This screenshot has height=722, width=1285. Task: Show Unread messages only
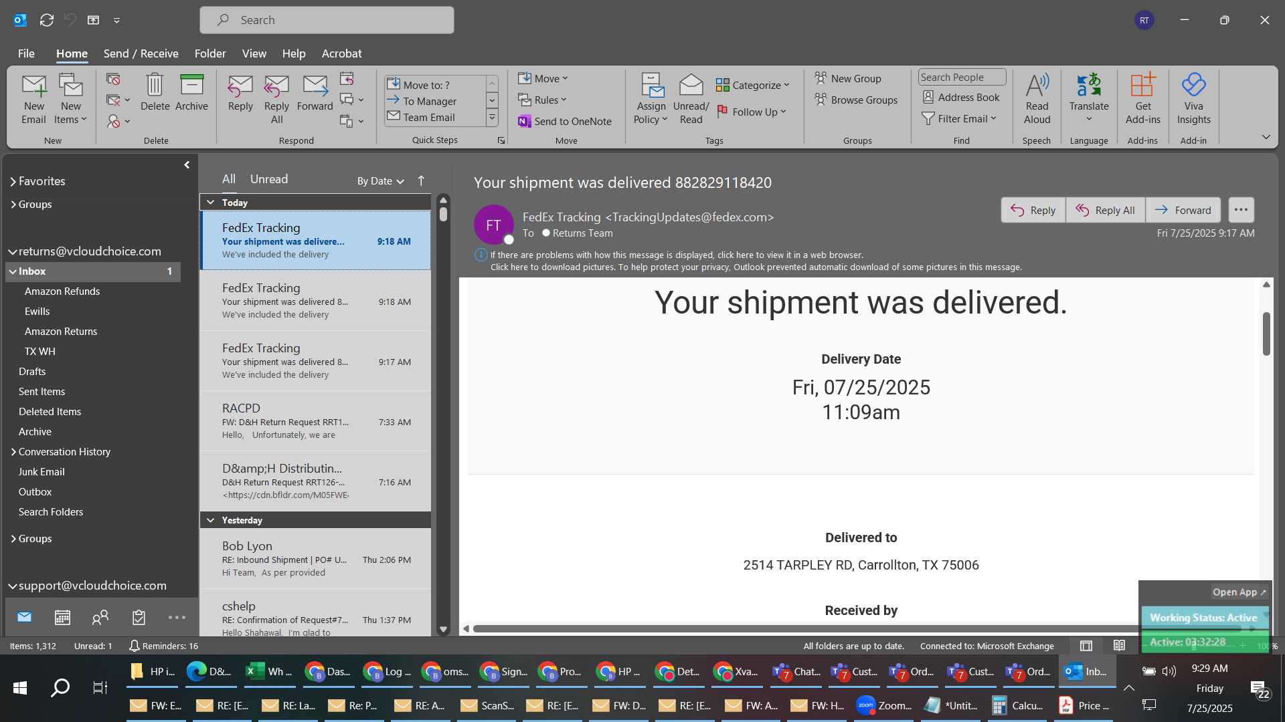tap(269, 179)
